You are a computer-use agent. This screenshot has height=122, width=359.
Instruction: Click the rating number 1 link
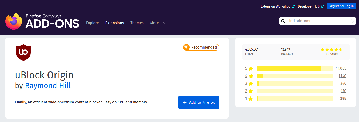tap(246, 99)
